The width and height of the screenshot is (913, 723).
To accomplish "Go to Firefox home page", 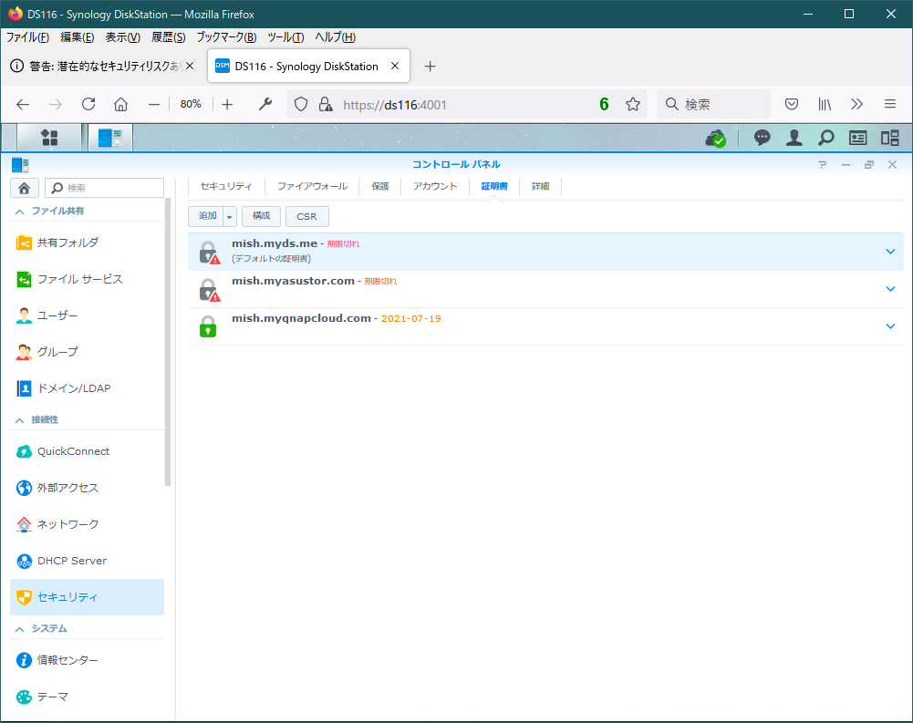I will [120, 104].
